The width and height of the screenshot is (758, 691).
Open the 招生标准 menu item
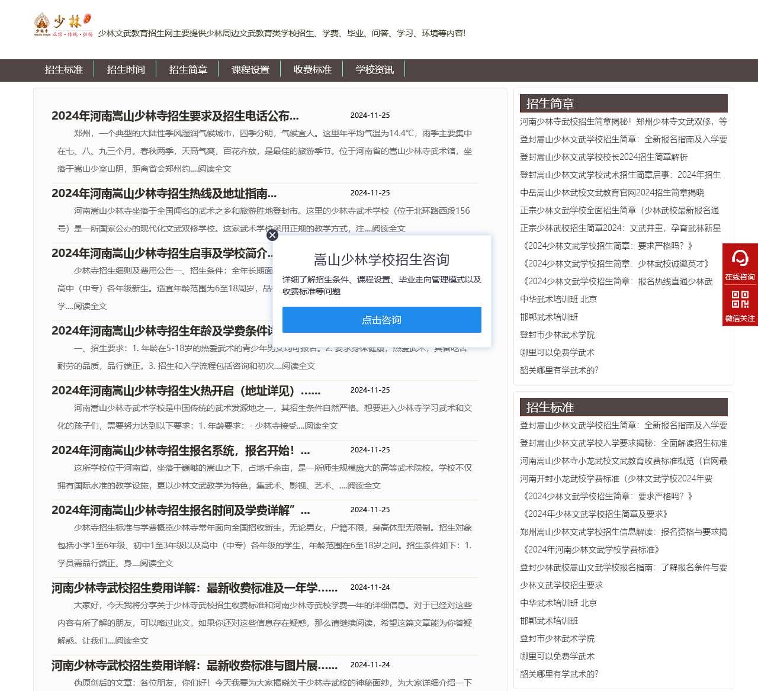pyautogui.click(x=64, y=69)
